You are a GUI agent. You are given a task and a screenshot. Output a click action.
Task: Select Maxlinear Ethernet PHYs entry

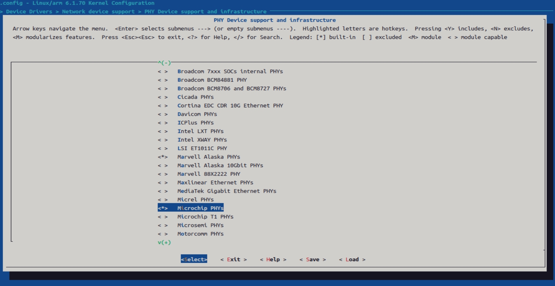coord(215,182)
